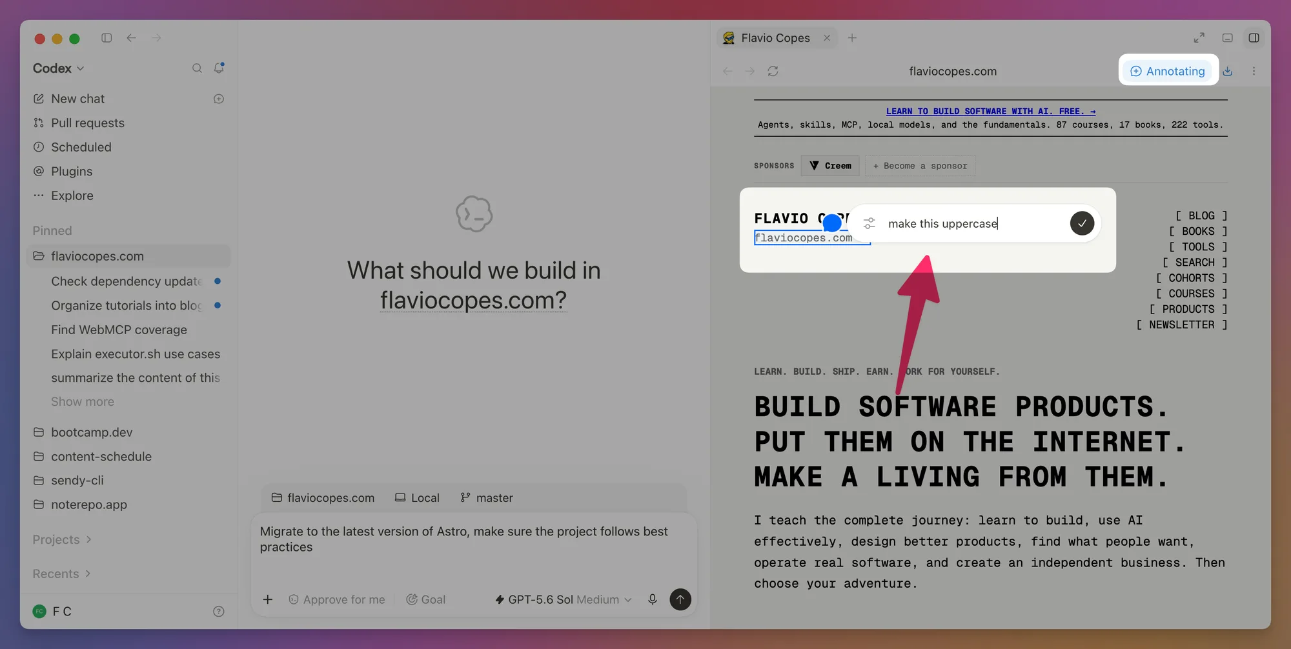Send the prompt with the arrow button
1291x649 pixels.
pos(680,599)
